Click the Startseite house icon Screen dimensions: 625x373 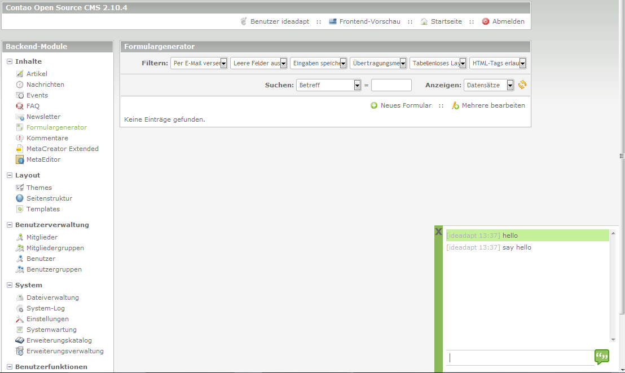coord(424,21)
